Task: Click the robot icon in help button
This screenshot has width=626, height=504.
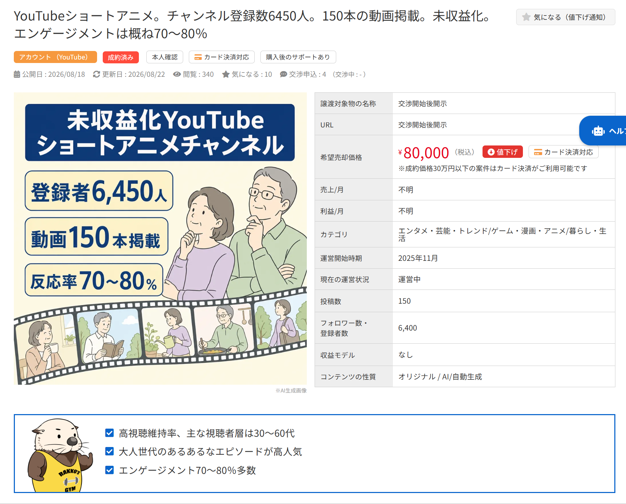Action: [598, 131]
